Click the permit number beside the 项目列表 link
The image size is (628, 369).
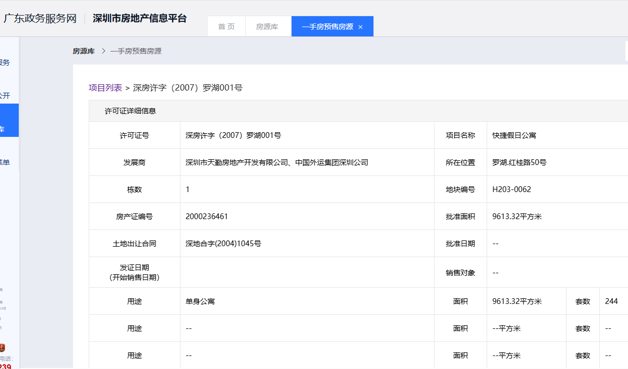pos(188,87)
